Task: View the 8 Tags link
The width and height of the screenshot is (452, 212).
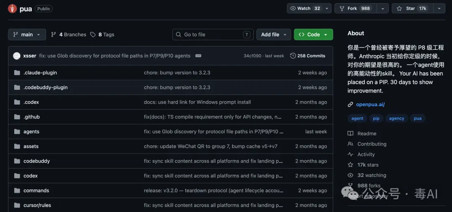Action: pos(103,35)
